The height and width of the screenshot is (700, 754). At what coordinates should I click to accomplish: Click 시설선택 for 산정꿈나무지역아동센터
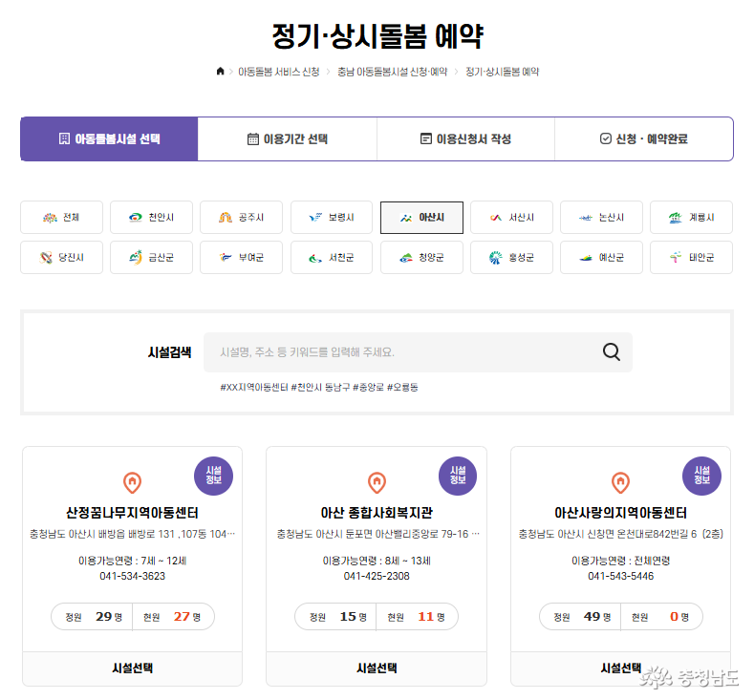(132, 668)
